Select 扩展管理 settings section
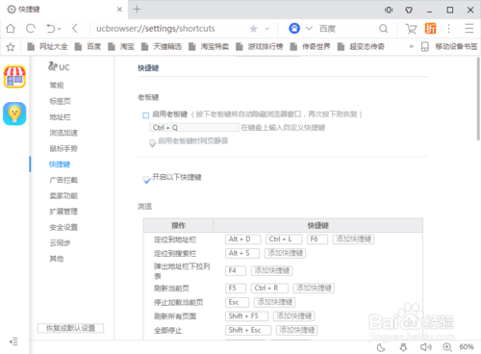 (x=63, y=212)
